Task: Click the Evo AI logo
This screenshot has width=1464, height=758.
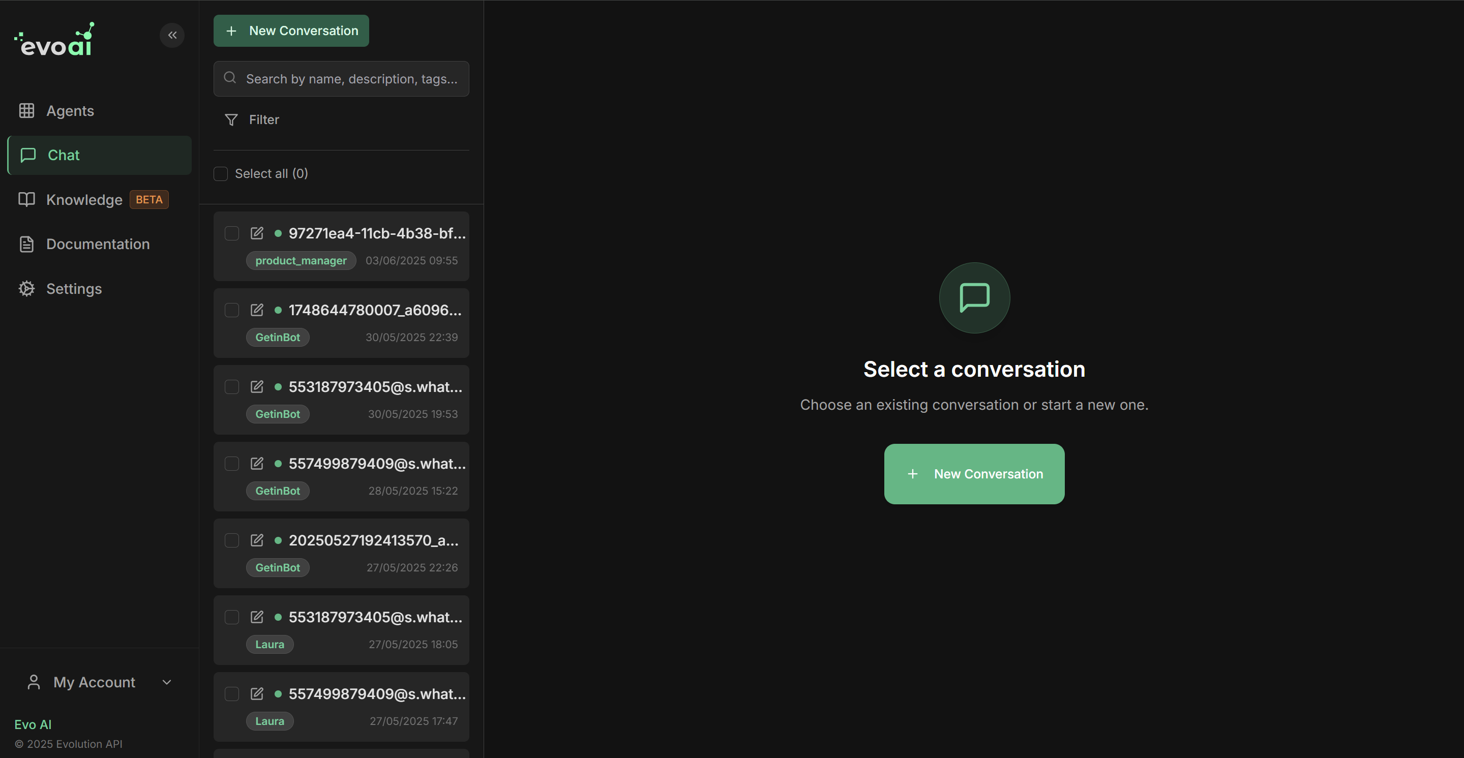Action: 54,38
